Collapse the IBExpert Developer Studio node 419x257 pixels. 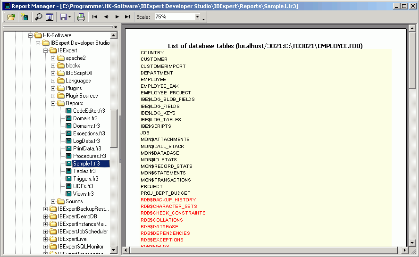coord(38,43)
